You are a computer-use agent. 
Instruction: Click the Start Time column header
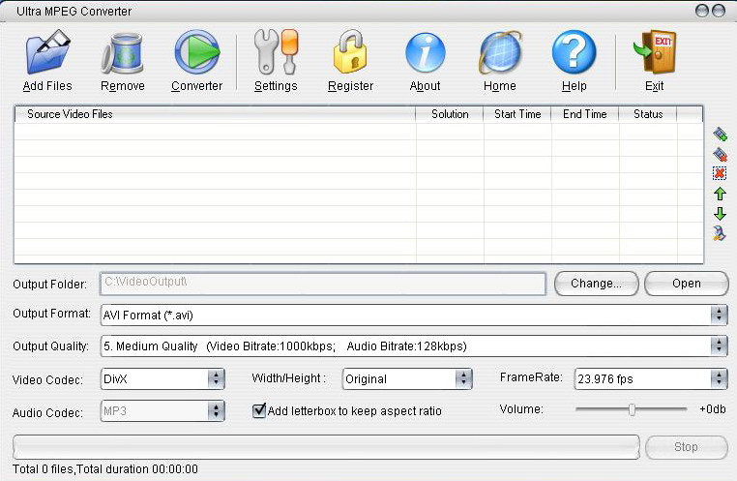pyautogui.click(x=517, y=114)
